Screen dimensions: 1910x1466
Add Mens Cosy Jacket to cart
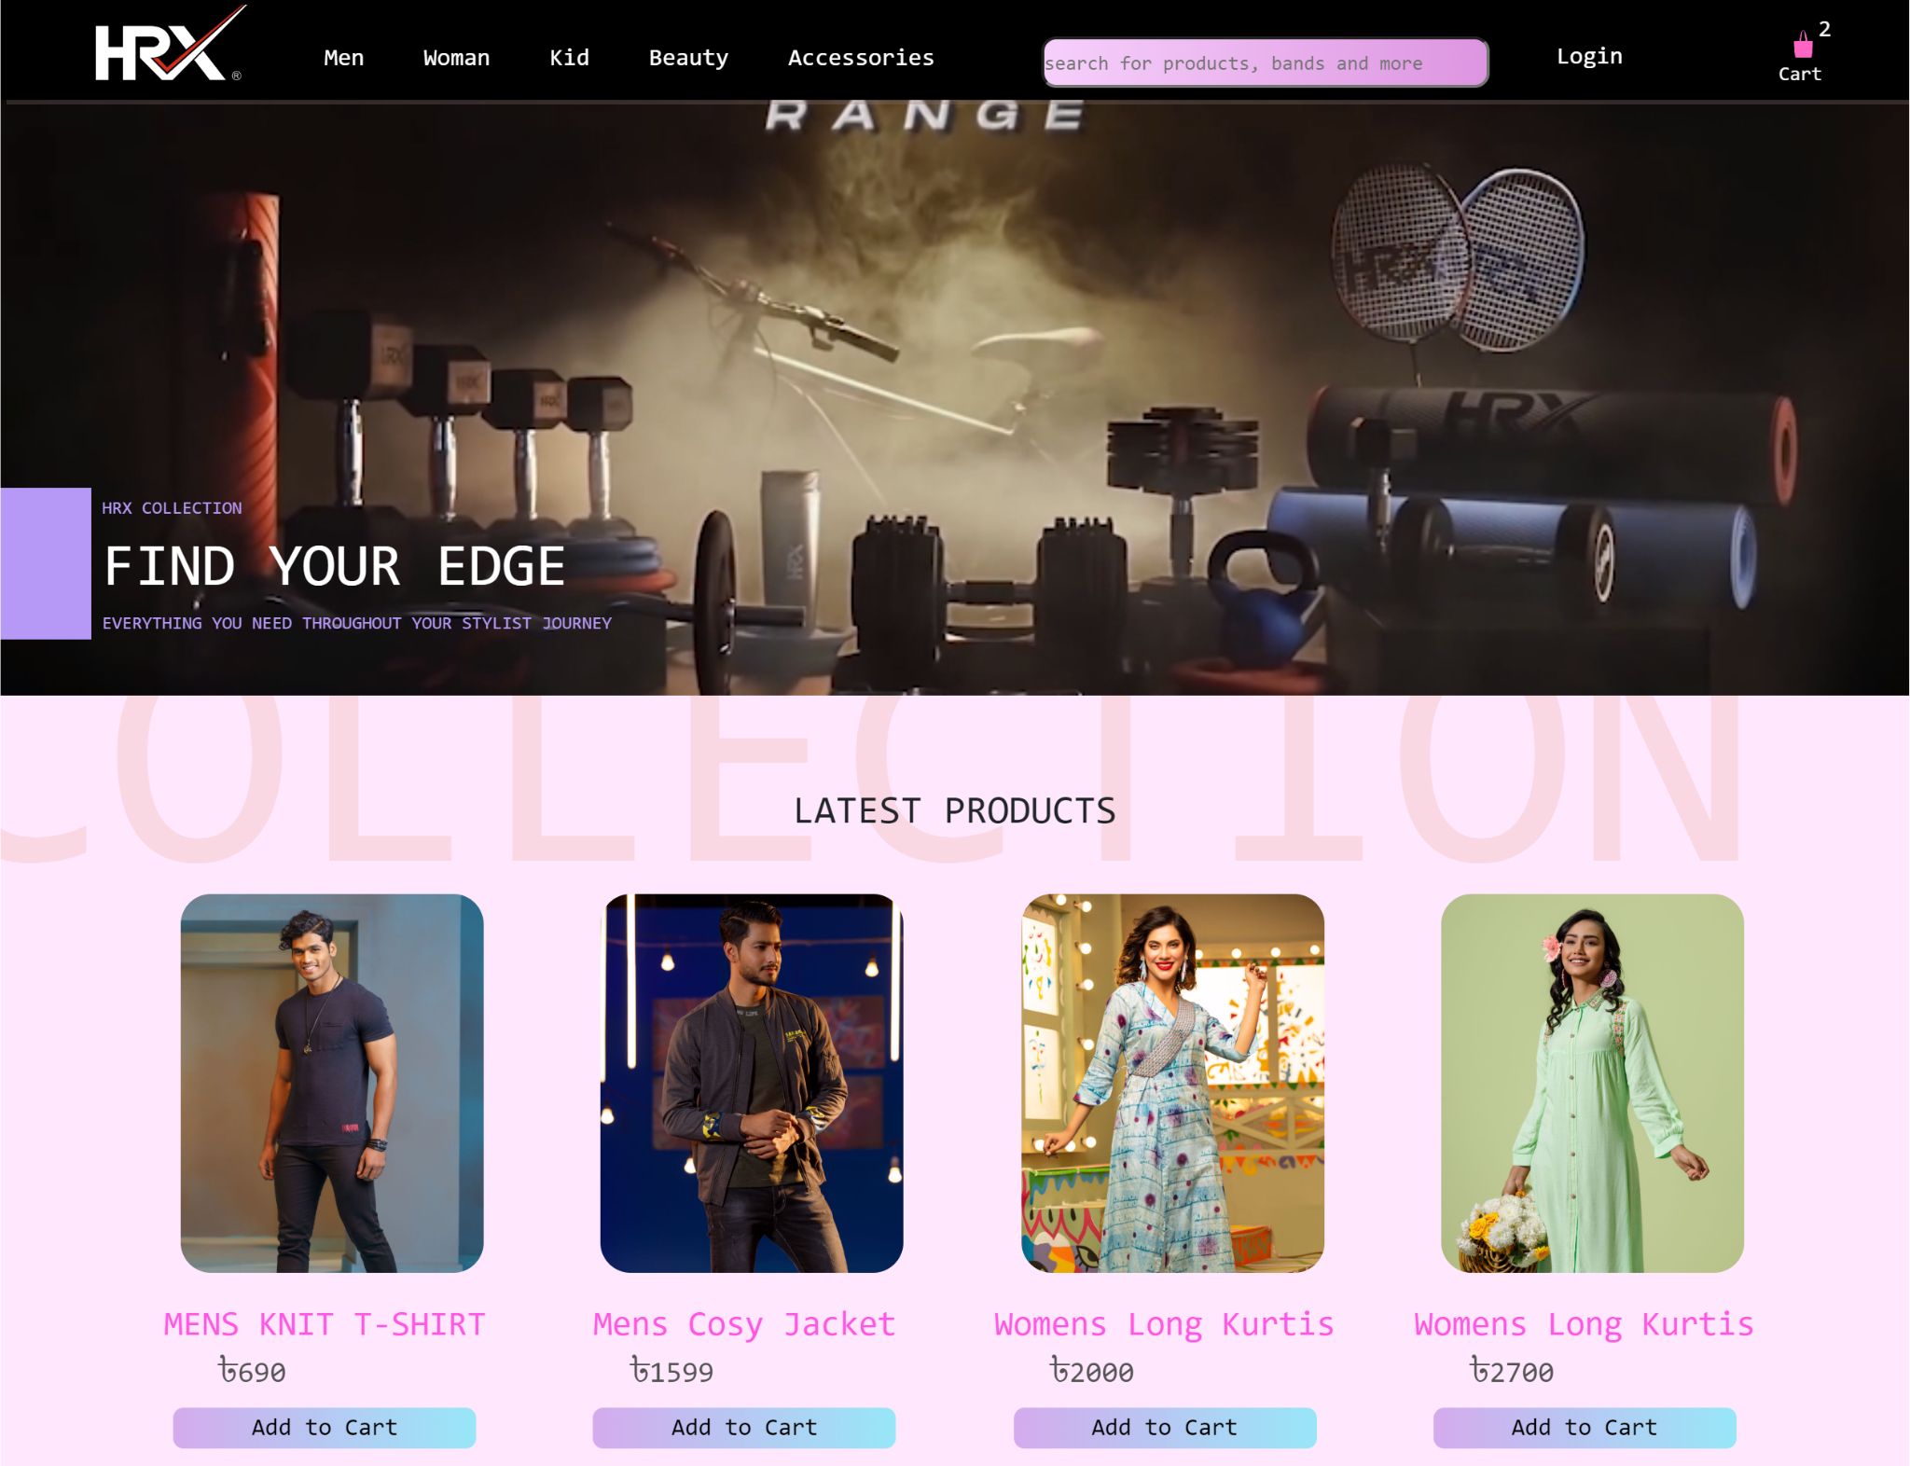(744, 1427)
